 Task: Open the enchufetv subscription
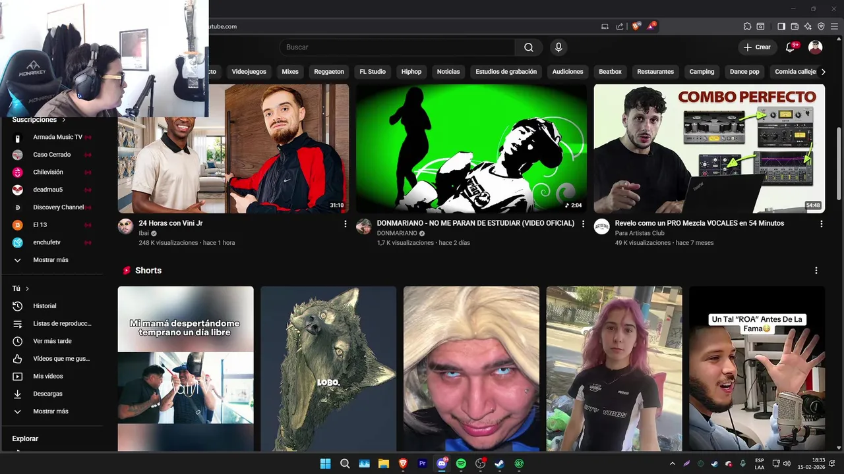pos(53,242)
